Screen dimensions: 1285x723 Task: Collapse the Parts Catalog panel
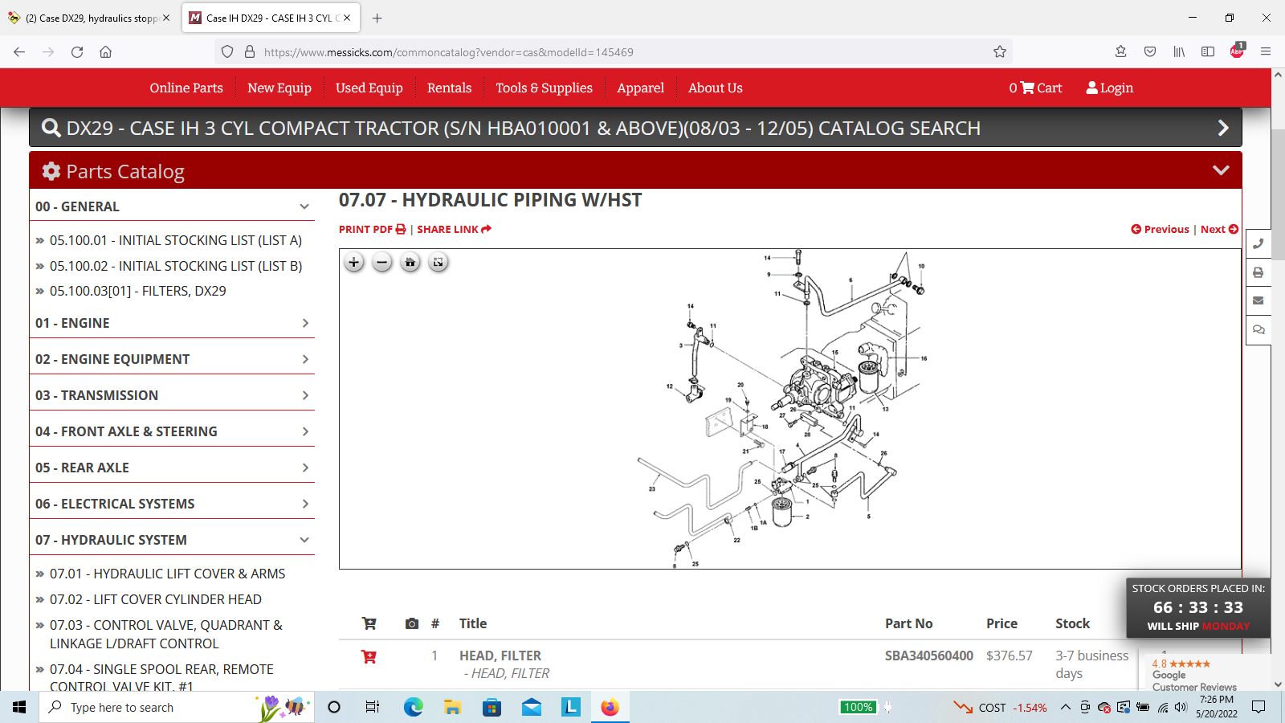(x=1221, y=170)
